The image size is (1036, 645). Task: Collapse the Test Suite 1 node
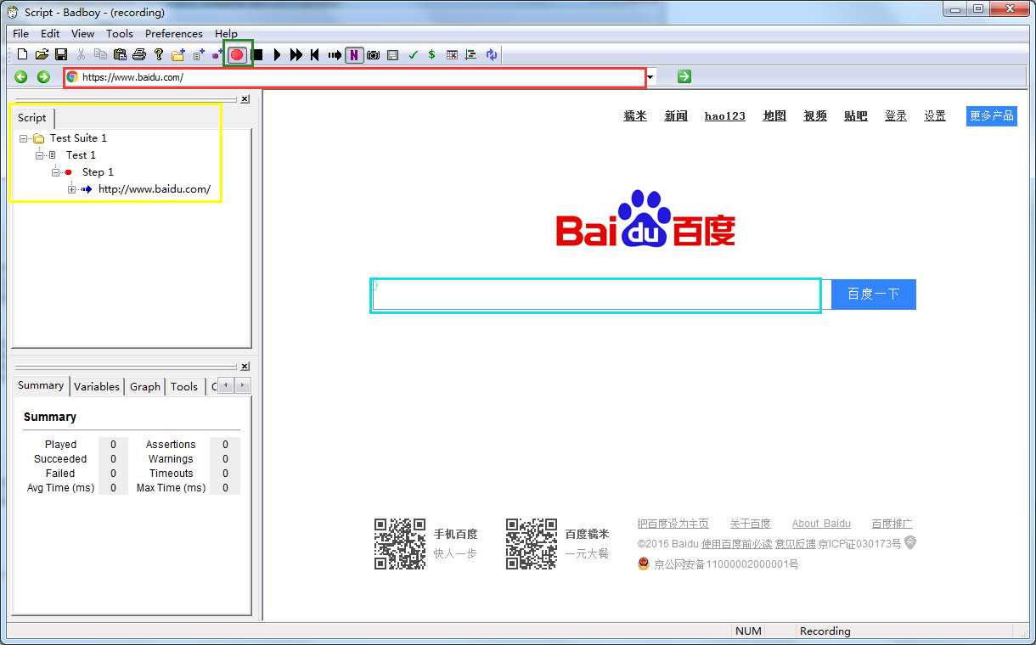(23, 138)
